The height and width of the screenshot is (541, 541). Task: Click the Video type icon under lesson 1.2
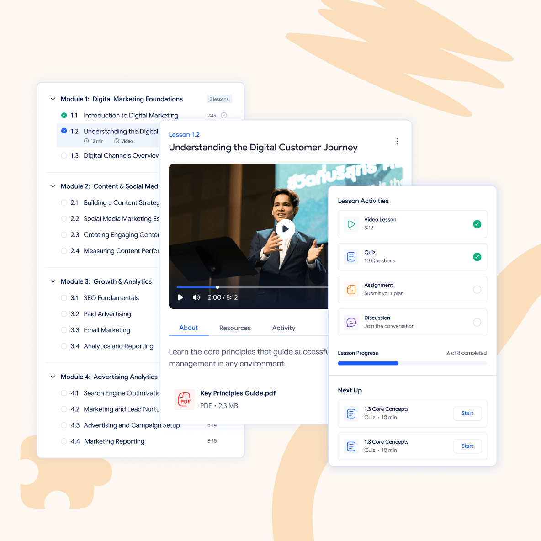pos(117,141)
